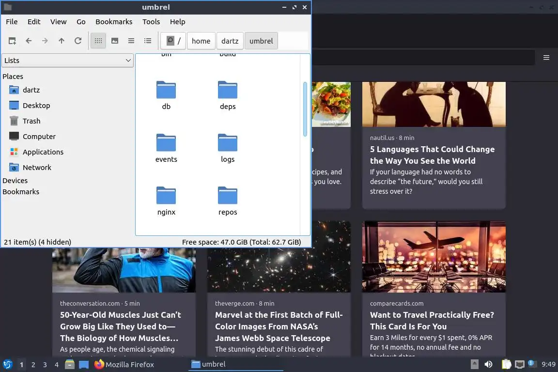The height and width of the screenshot is (372, 558).
Task: Switch to workspace 2
Action: click(33, 365)
